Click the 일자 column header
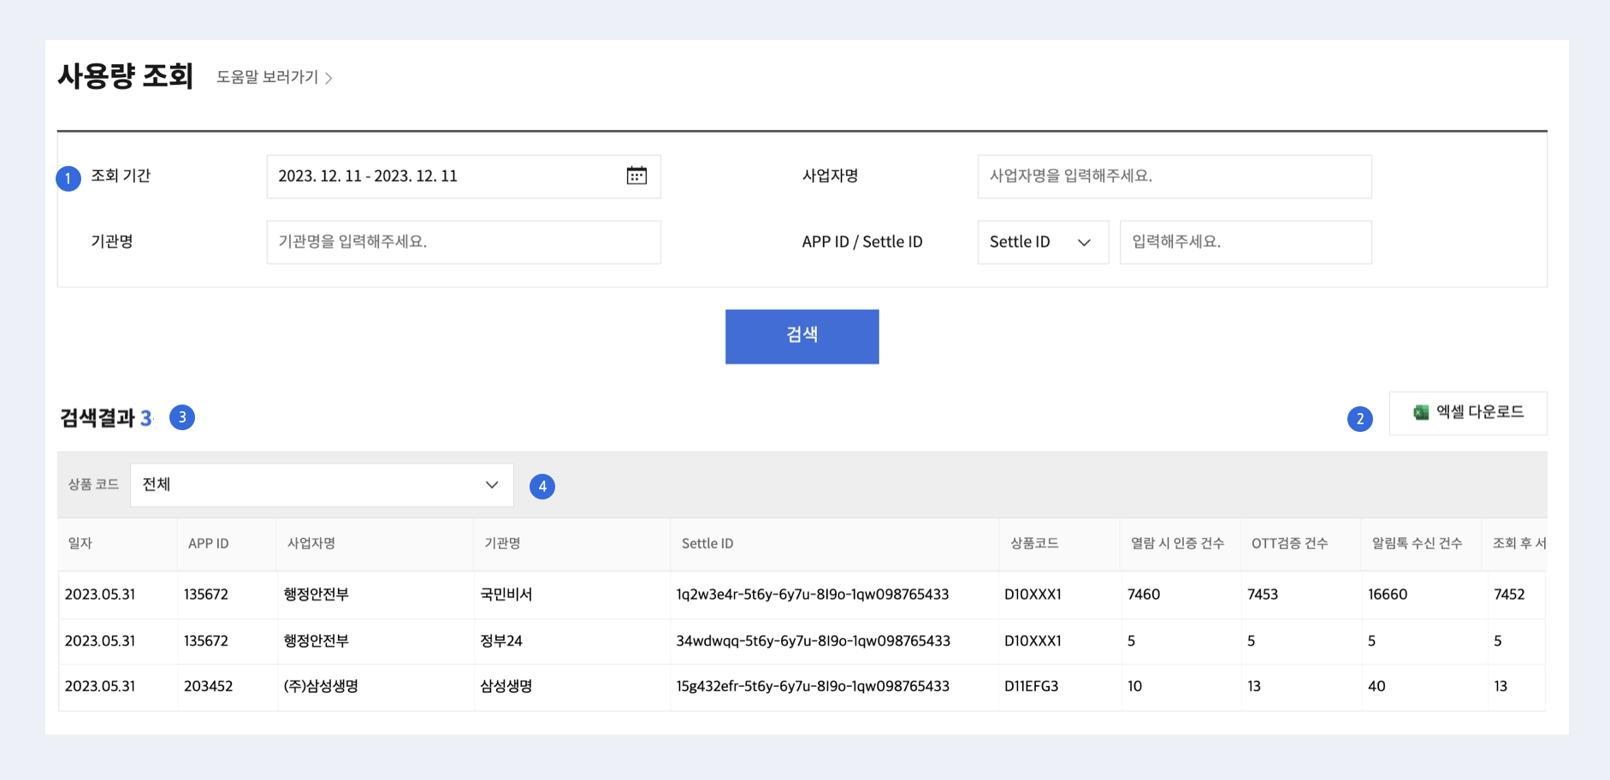Image resolution: width=1610 pixels, height=780 pixels. [x=80, y=544]
